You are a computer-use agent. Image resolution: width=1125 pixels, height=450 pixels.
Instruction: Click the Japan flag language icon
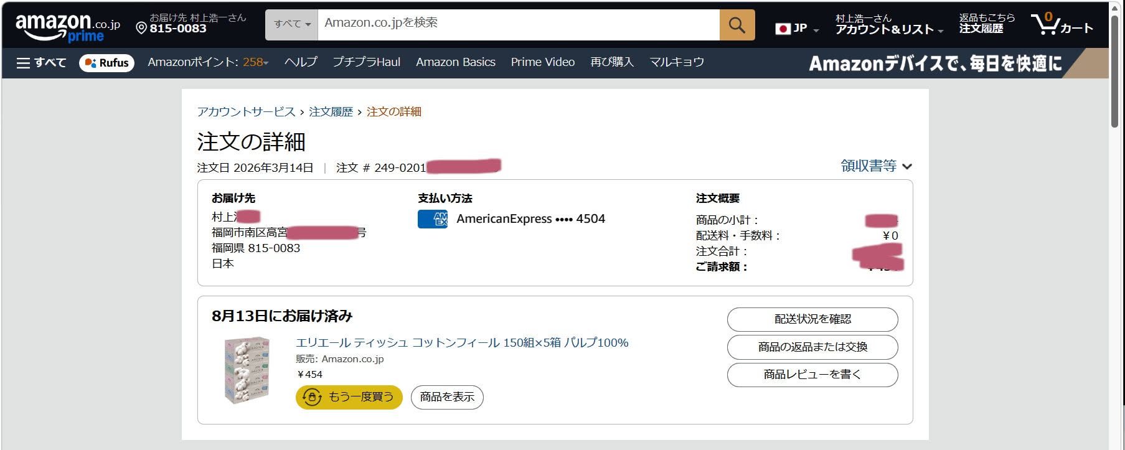(783, 29)
